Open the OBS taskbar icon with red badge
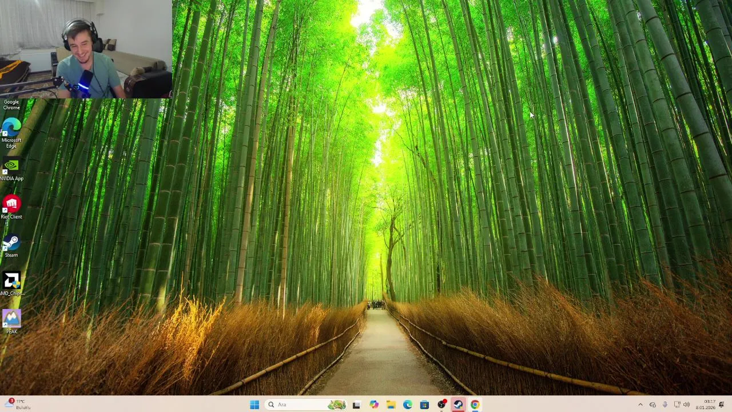This screenshot has height=412, width=732. [x=441, y=405]
